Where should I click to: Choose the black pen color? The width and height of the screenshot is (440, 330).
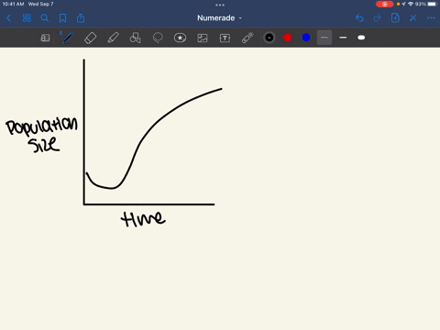pos(269,38)
